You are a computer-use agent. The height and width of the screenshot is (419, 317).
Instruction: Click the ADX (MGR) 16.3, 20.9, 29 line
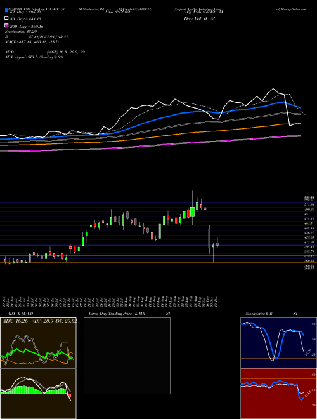coord(45,52)
